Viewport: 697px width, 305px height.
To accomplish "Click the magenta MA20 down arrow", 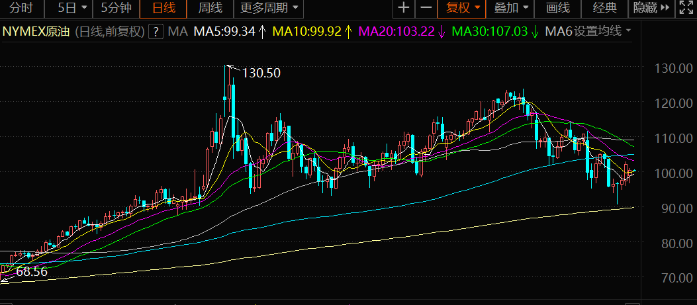I will point(441,31).
